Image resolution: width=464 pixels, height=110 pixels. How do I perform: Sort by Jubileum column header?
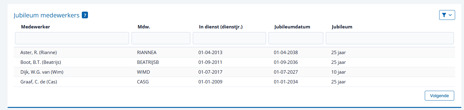(x=342, y=27)
